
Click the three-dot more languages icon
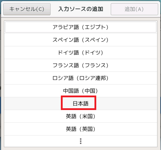pos(81,141)
